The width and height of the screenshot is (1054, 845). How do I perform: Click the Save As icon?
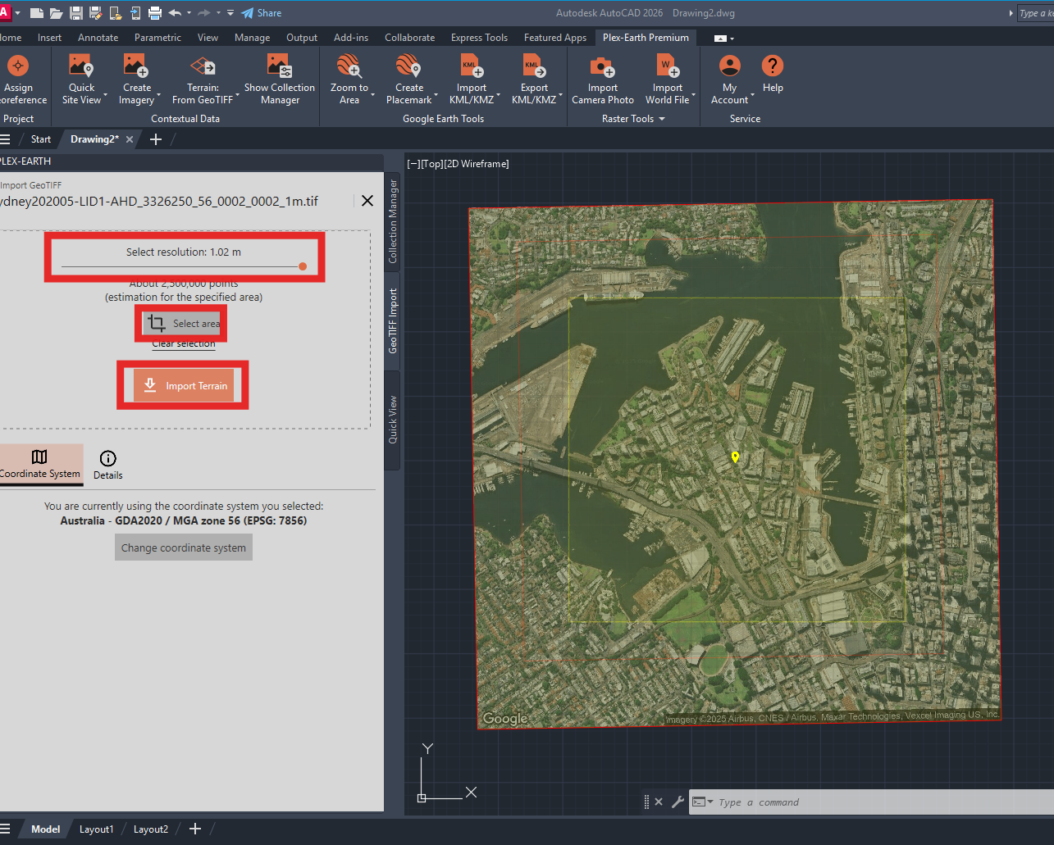[x=95, y=13]
